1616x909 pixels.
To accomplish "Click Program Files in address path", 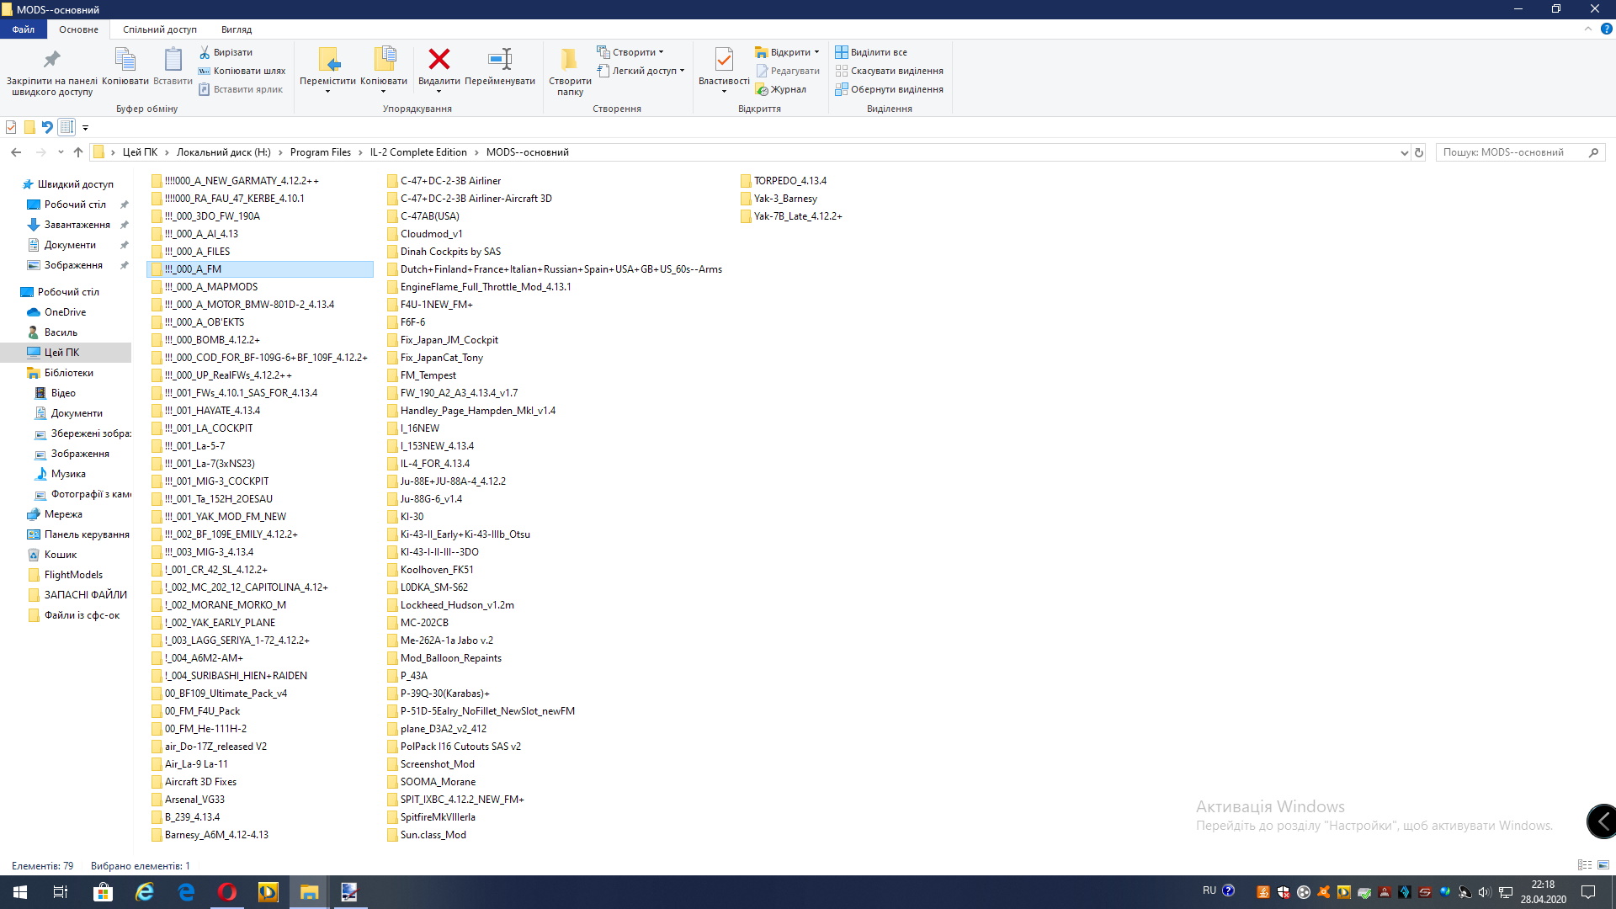I will pos(321,152).
